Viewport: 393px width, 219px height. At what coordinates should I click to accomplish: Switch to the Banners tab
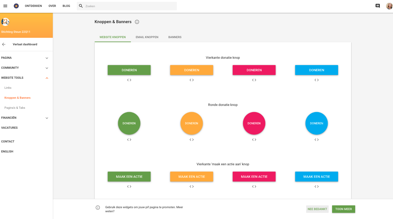point(175,37)
